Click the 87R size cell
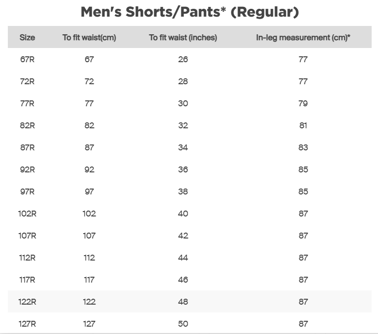The image size is (378, 334). (x=27, y=148)
